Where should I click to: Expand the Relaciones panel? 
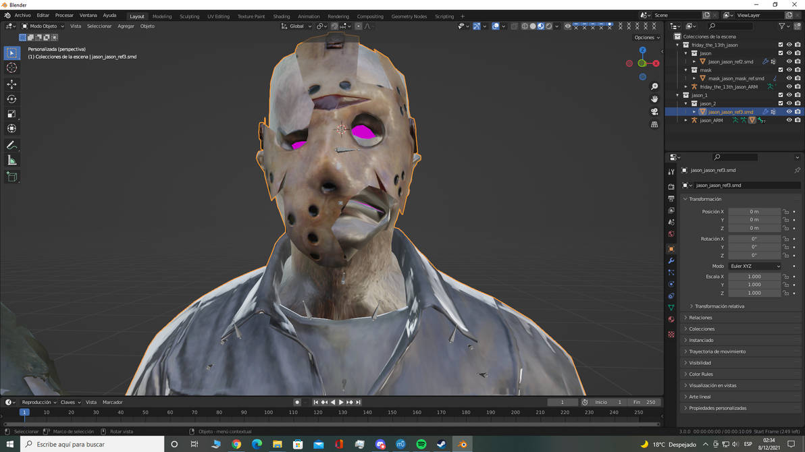click(700, 318)
